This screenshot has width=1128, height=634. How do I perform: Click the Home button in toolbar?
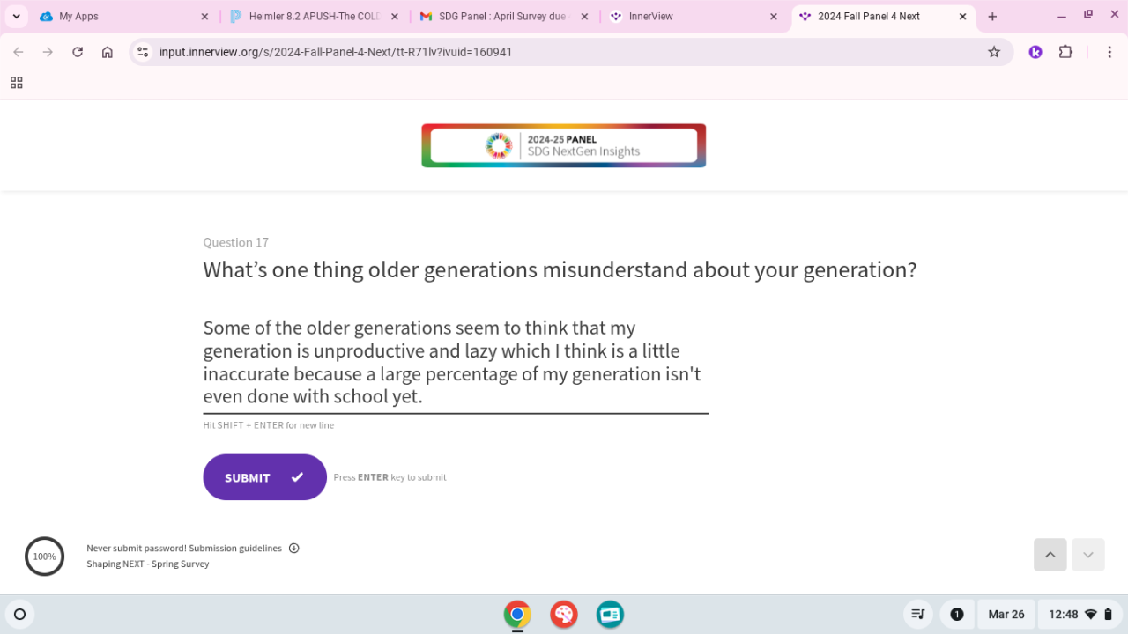[x=108, y=52]
